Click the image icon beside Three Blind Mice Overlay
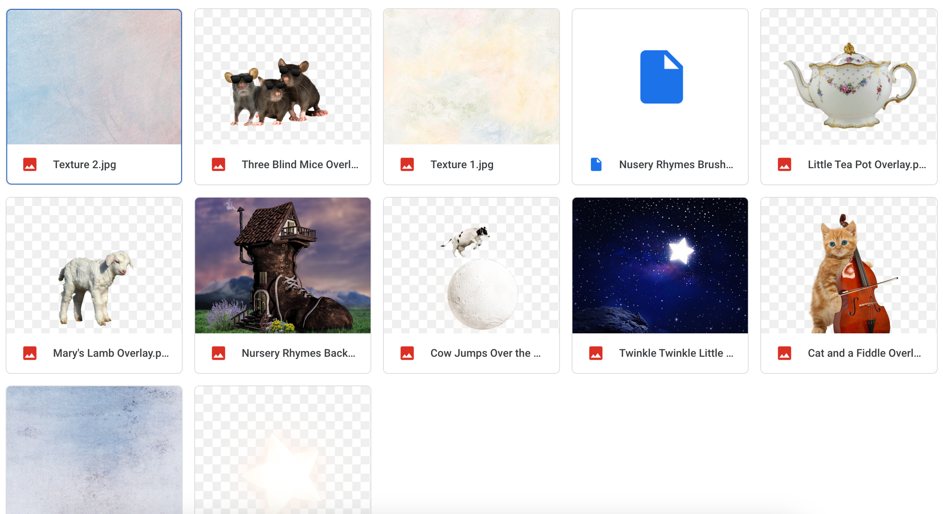943x514 pixels. [x=219, y=164]
